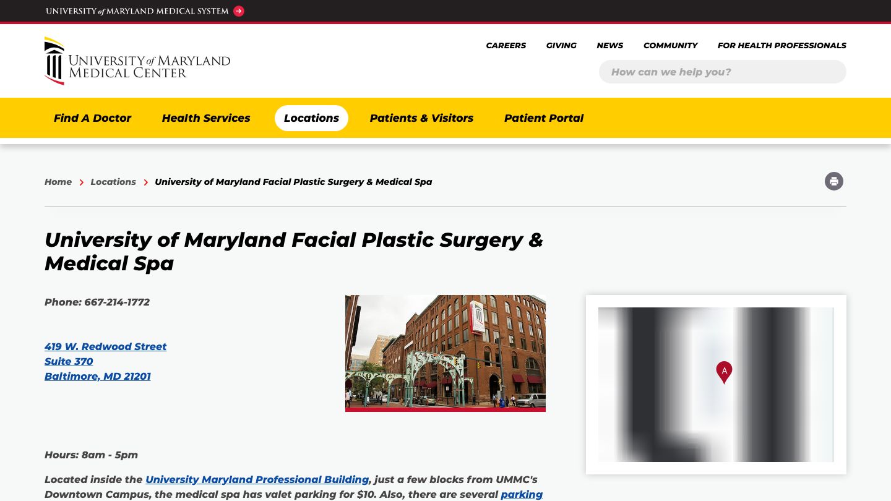Click the FOR HEALTH PROFESSIONALS link
Screen dimensions: 891x501
781,45
